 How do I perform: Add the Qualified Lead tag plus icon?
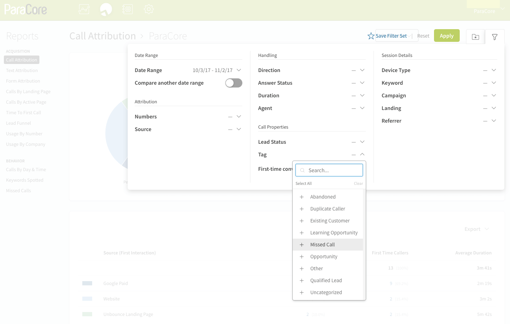coord(302,280)
